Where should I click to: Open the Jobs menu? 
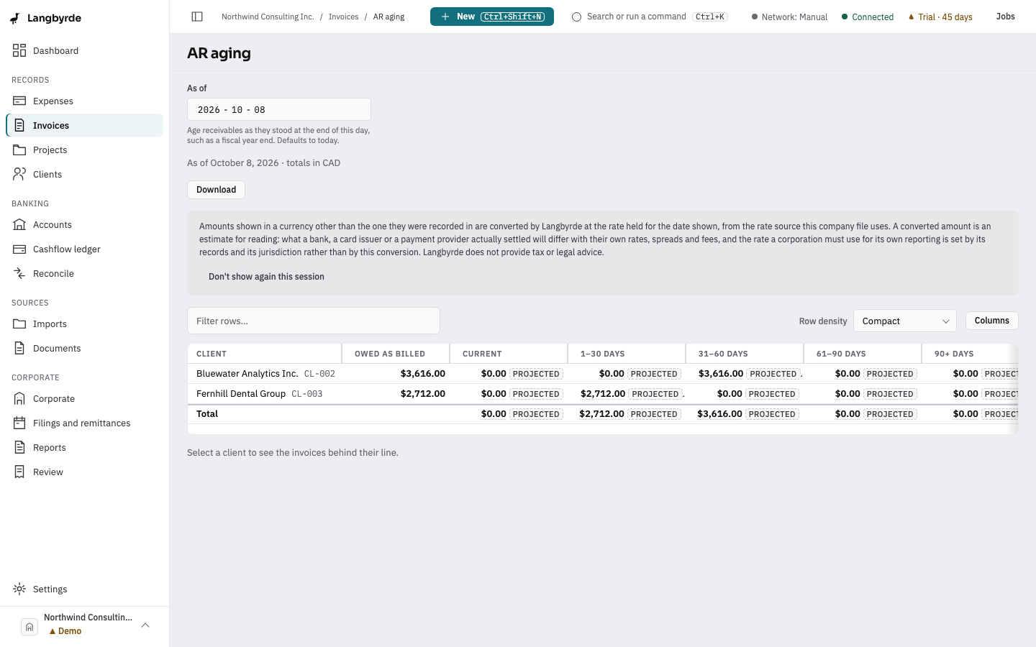1005,17
